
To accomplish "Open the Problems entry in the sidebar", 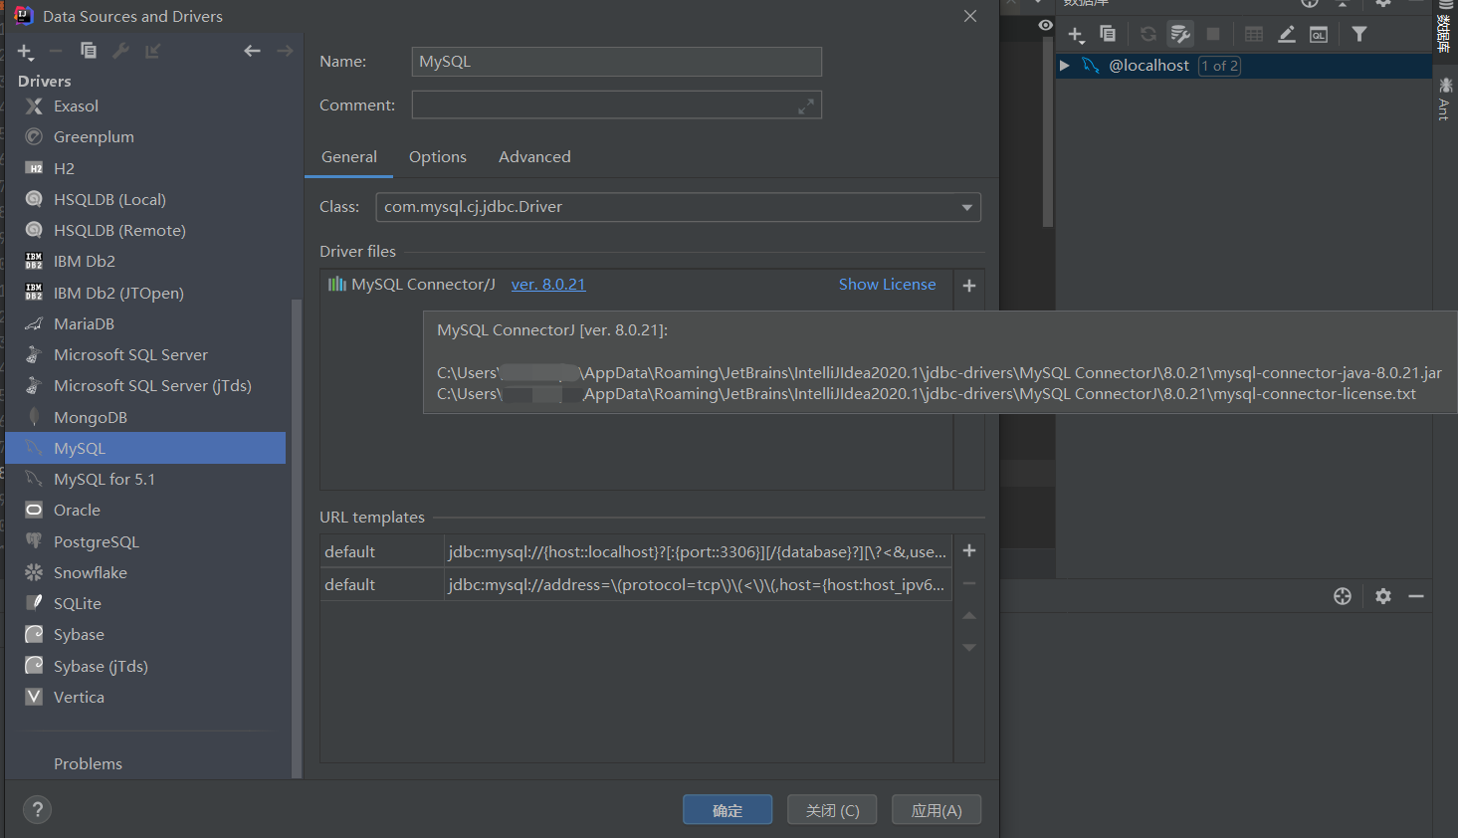I will 88,764.
